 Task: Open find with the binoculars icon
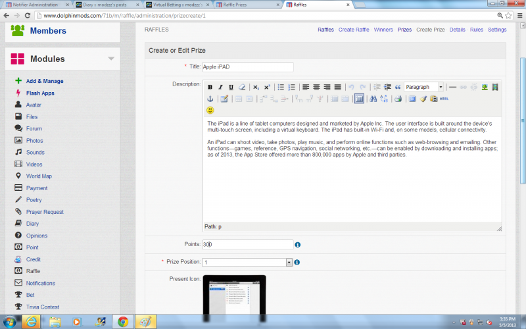[373, 99]
